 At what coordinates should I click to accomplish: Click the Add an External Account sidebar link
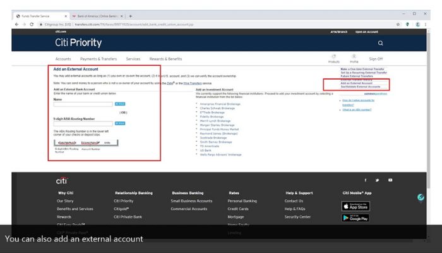[x=356, y=83]
